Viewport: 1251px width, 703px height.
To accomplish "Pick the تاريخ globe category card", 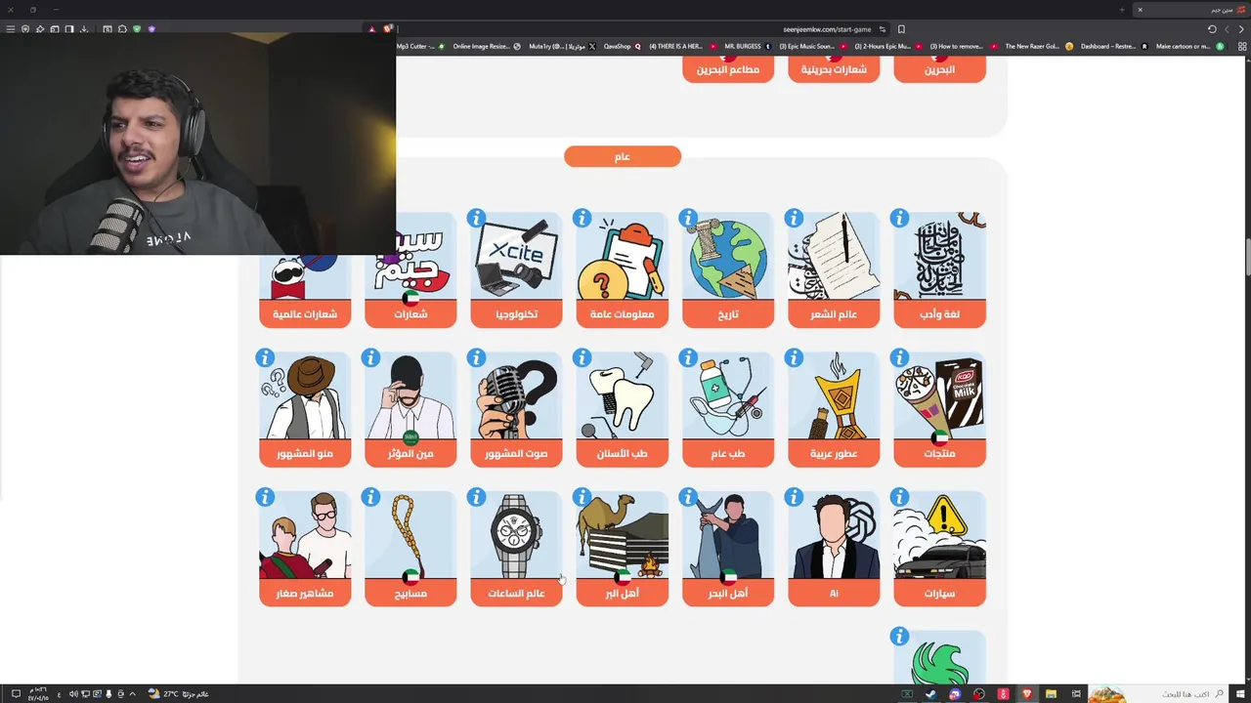I will click(728, 270).
